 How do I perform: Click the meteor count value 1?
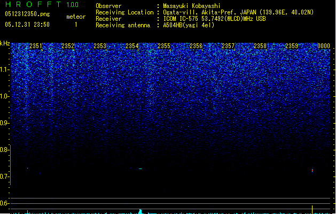click(76, 25)
